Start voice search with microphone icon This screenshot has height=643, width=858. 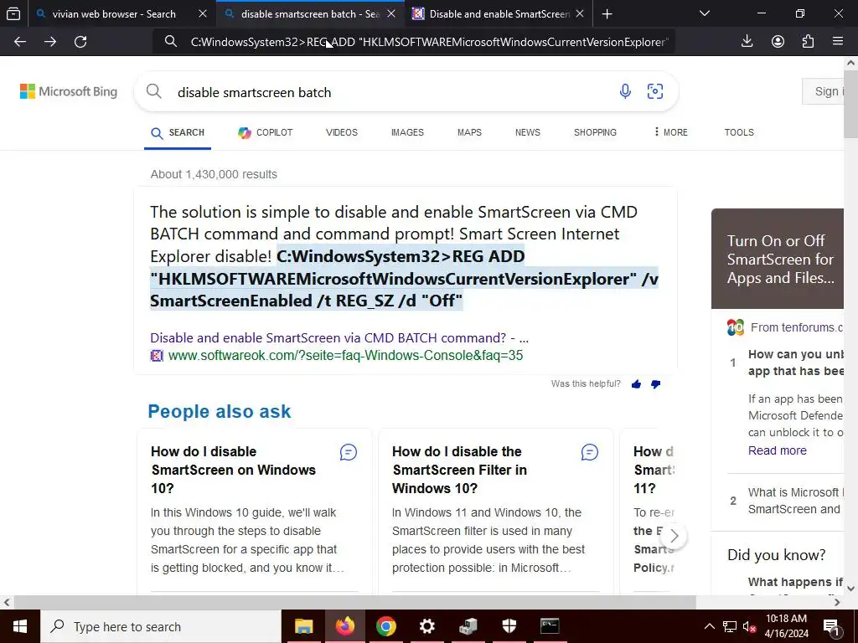coord(625,91)
